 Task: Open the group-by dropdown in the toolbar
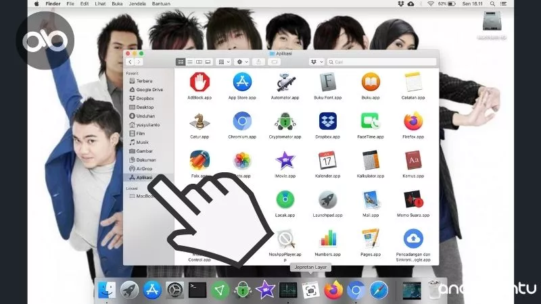coord(225,62)
